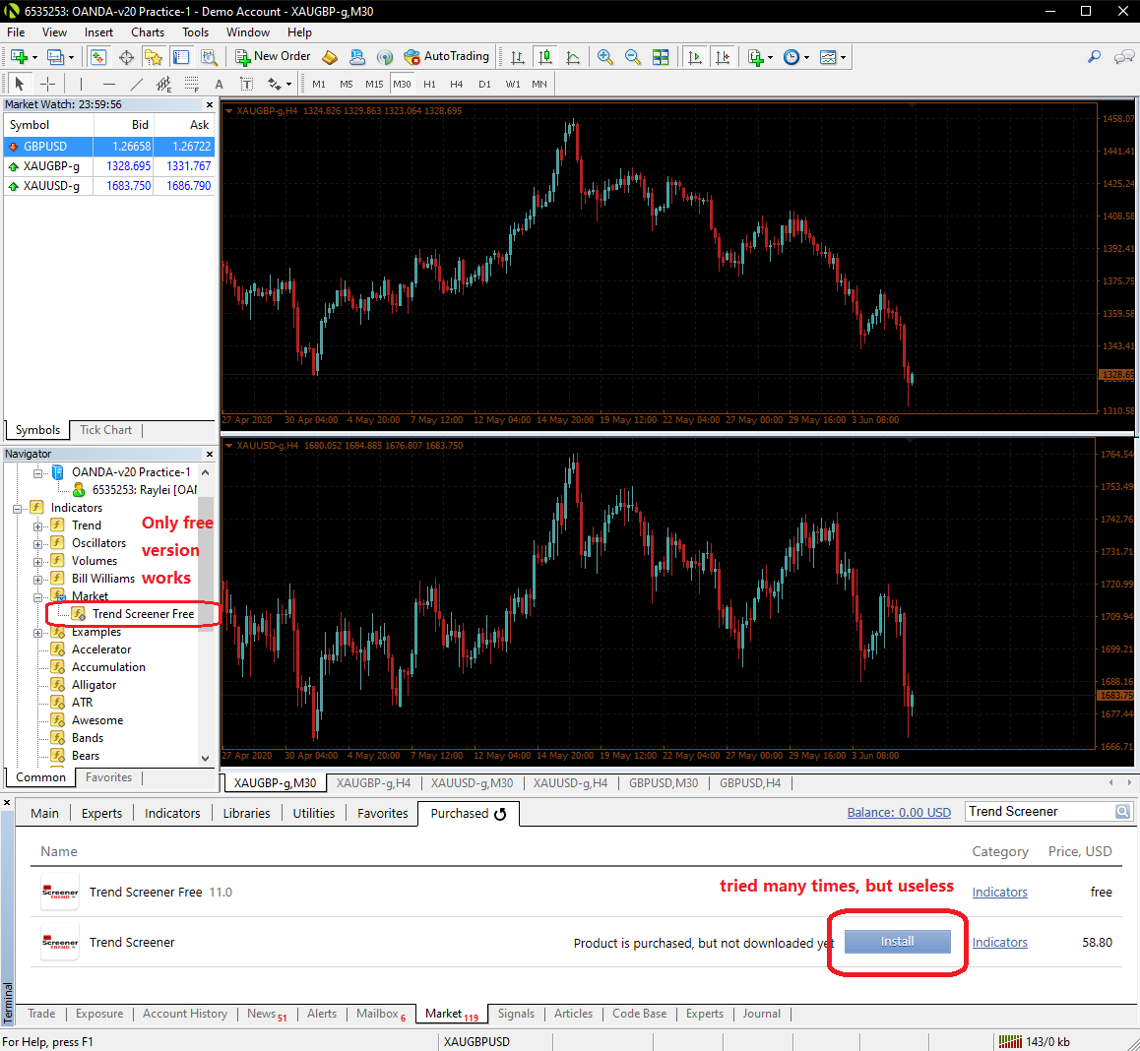Viewport: 1140px width, 1051px height.
Task: Toggle chart shift icon
Action: click(x=722, y=57)
